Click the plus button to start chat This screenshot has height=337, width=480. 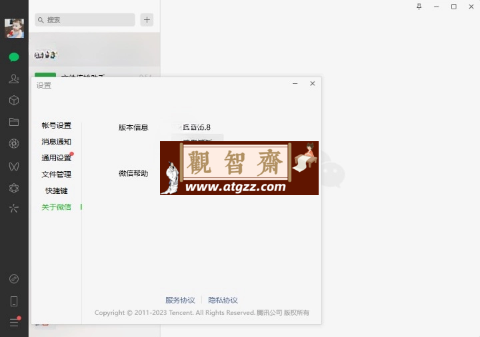pos(147,20)
